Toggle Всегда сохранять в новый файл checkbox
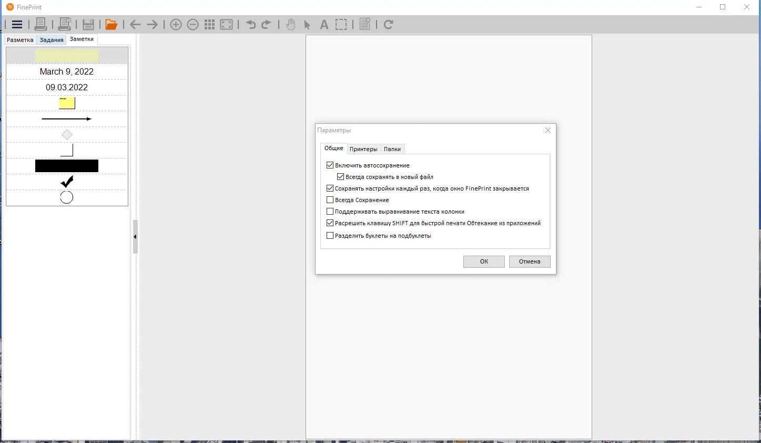Screen dimensions: 761x443 [x=340, y=177]
